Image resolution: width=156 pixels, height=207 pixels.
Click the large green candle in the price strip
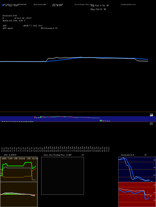pos(101,121)
